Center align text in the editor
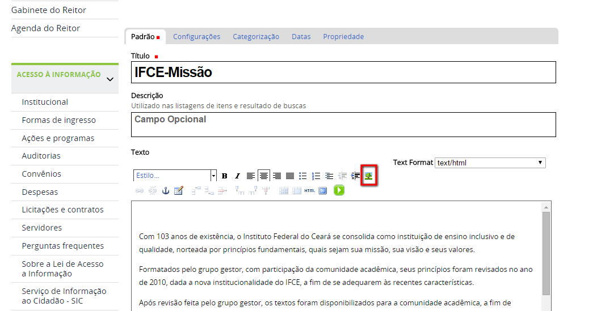This screenshot has height=311, width=597. 263,176
